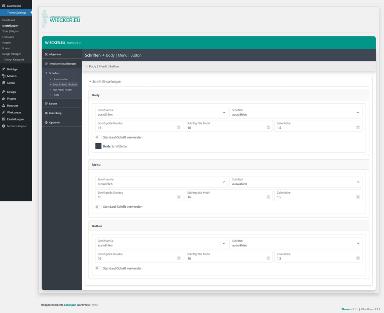
Task: Toggle Standard-Schrift verwenden in Menu section
Action: pos(98,207)
